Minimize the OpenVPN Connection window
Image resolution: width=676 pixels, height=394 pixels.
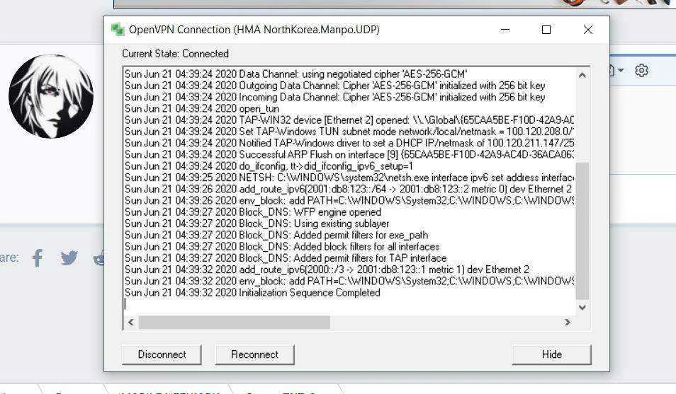pyautogui.click(x=505, y=30)
